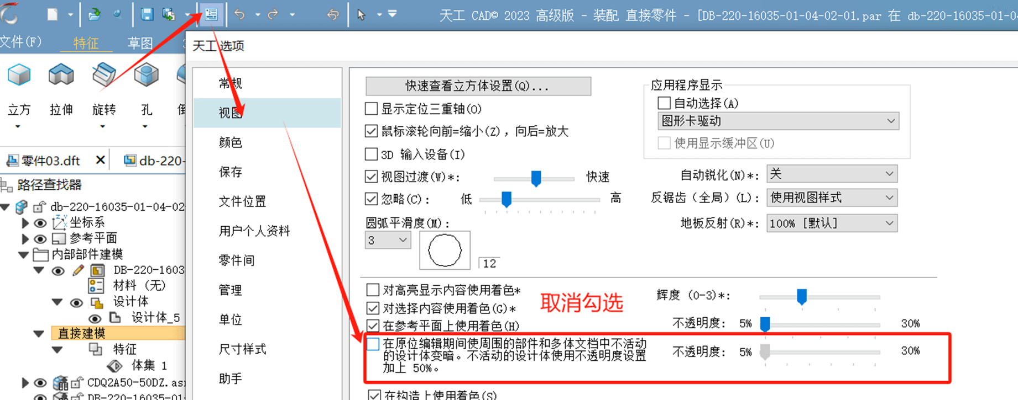The image size is (1018, 400).
Task: Select the 立方 box tool icon
Action: (19, 76)
